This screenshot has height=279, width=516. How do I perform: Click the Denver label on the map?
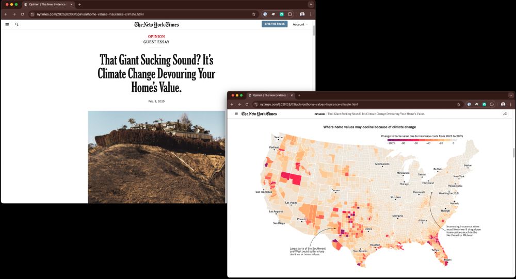[x=336, y=190]
